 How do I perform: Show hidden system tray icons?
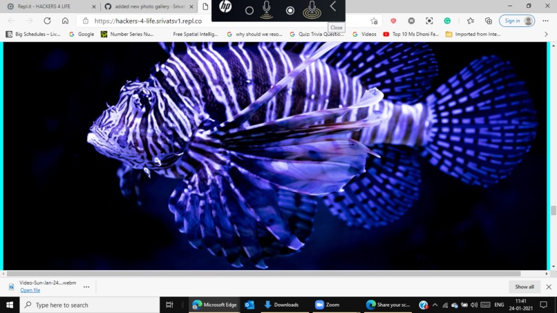click(435, 305)
